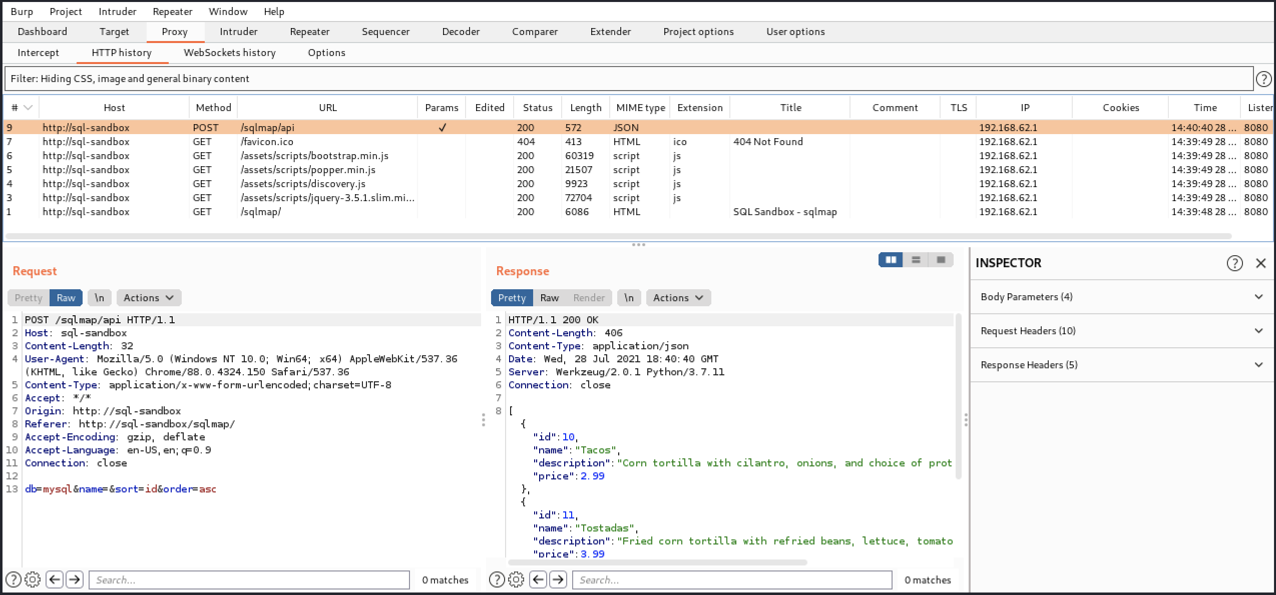This screenshot has height=595, width=1276.
Task: Select the /favicon.ico history row
Action: 638,142
